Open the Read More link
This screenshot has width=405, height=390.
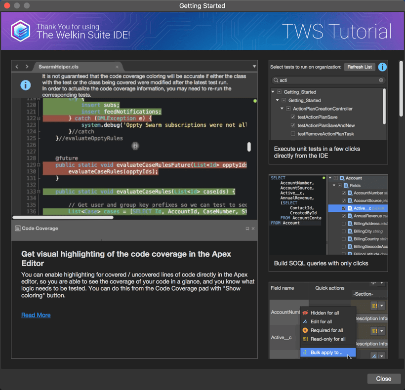[x=36, y=315]
